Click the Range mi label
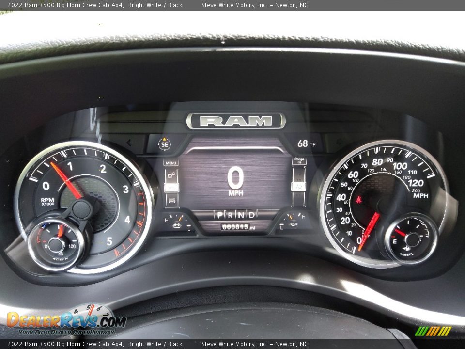Screen dimensions: 465x349 (x=299, y=160)
